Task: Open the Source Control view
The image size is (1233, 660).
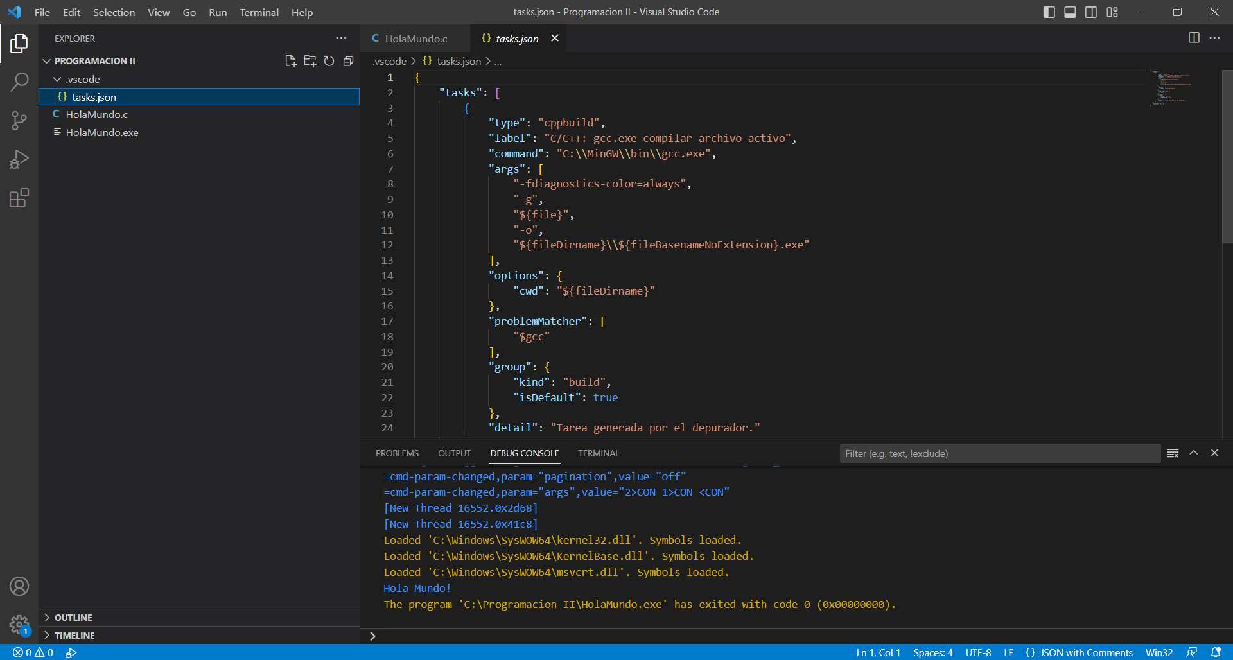Action: (19, 121)
